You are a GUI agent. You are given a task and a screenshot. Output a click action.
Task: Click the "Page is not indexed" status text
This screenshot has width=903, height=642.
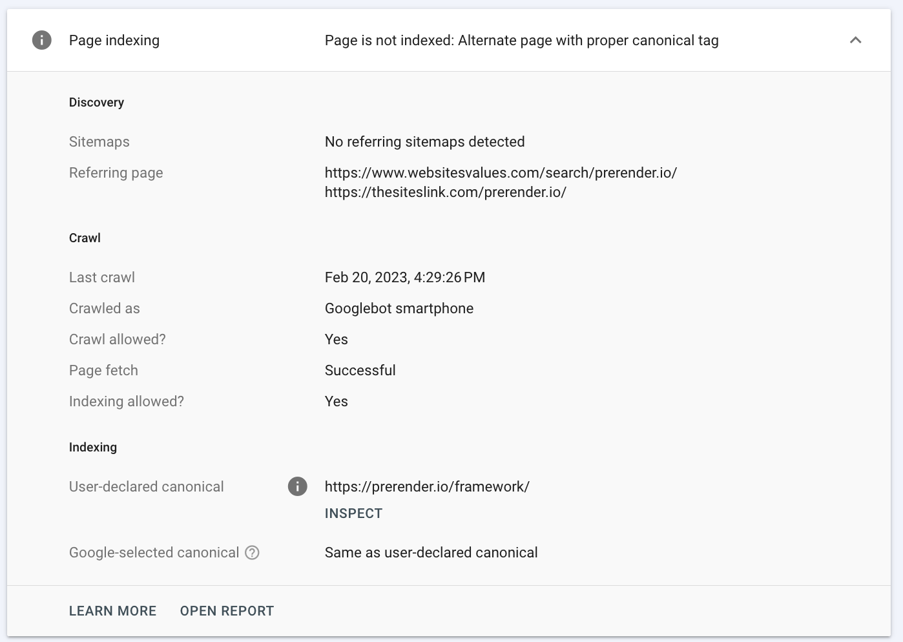[x=521, y=40]
